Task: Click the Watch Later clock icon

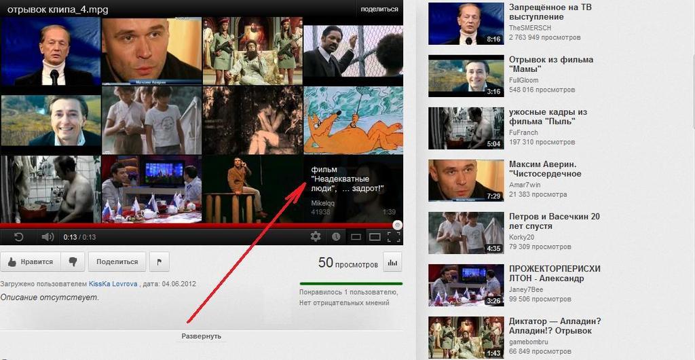Action: click(x=336, y=237)
